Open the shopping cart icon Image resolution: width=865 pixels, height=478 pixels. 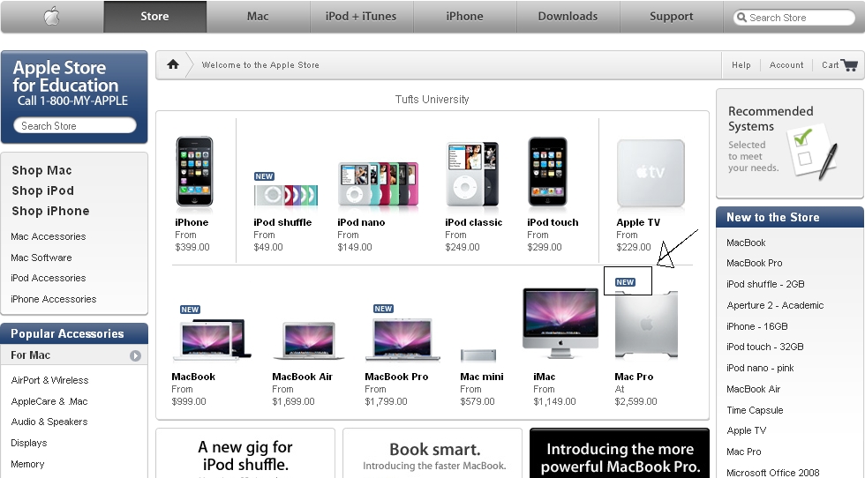849,65
